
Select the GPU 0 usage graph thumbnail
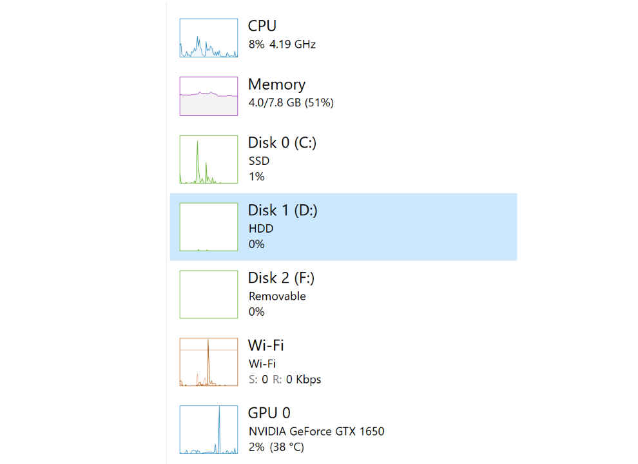click(208, 429)
